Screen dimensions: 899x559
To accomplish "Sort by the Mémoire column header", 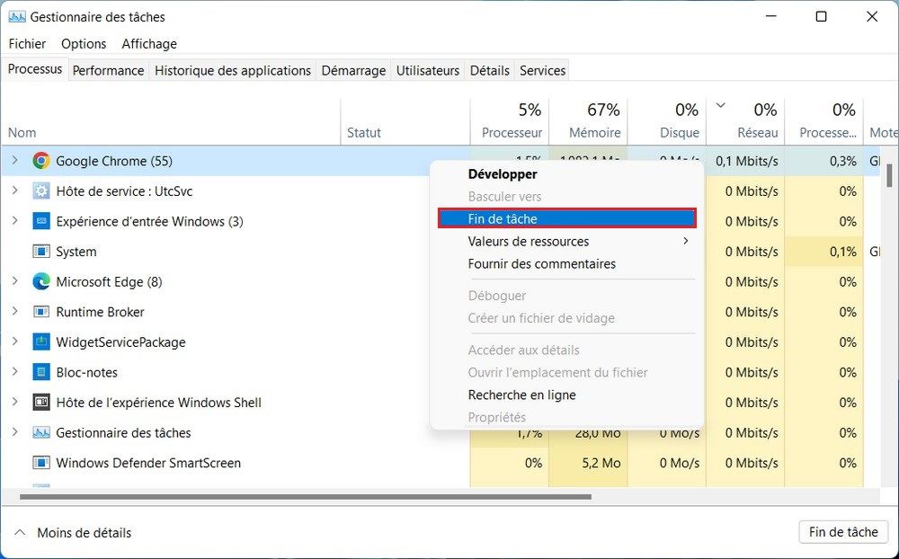I will (588, 121).
